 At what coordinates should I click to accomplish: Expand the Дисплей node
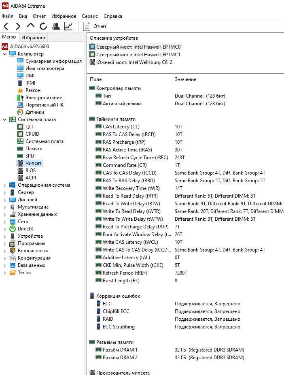click(4, 200)
